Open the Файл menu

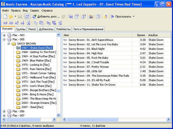click(x=5, y=11)
